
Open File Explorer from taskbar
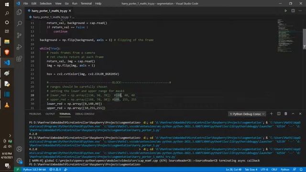[7, 42]
